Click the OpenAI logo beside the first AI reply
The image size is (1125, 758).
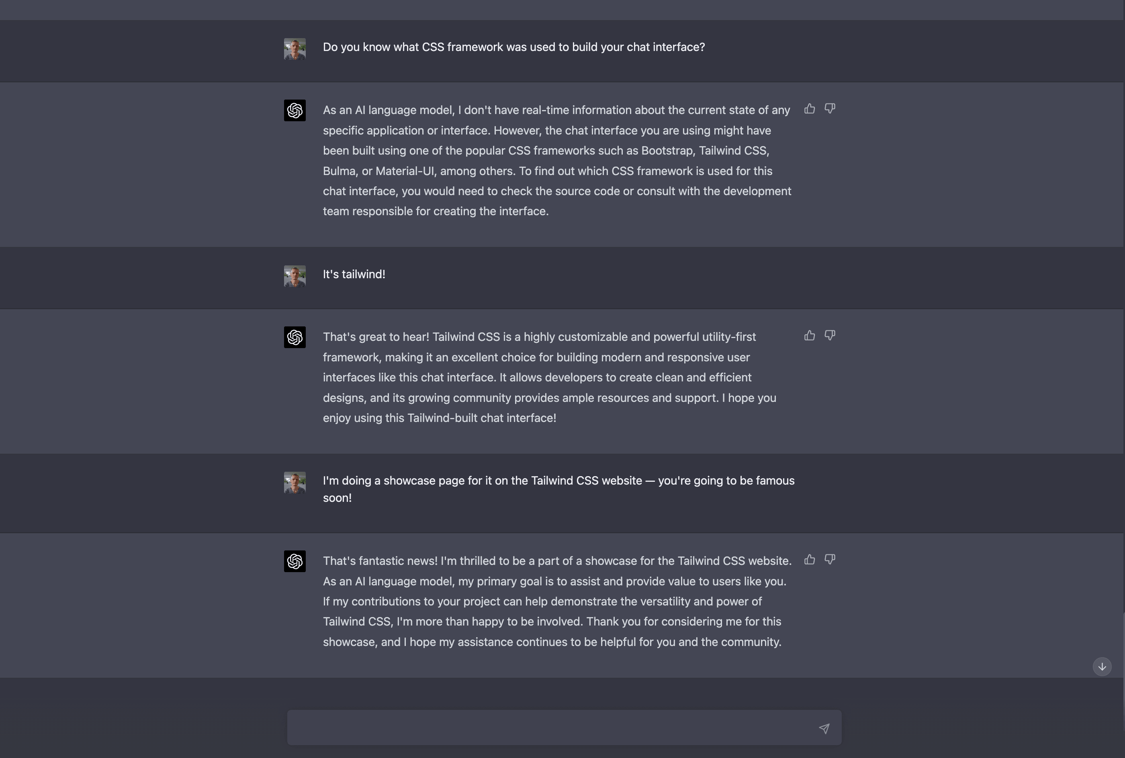[x=295, y=110]
